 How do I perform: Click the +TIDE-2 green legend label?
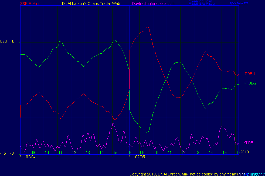pyautogui.click(x=250, y=83)
